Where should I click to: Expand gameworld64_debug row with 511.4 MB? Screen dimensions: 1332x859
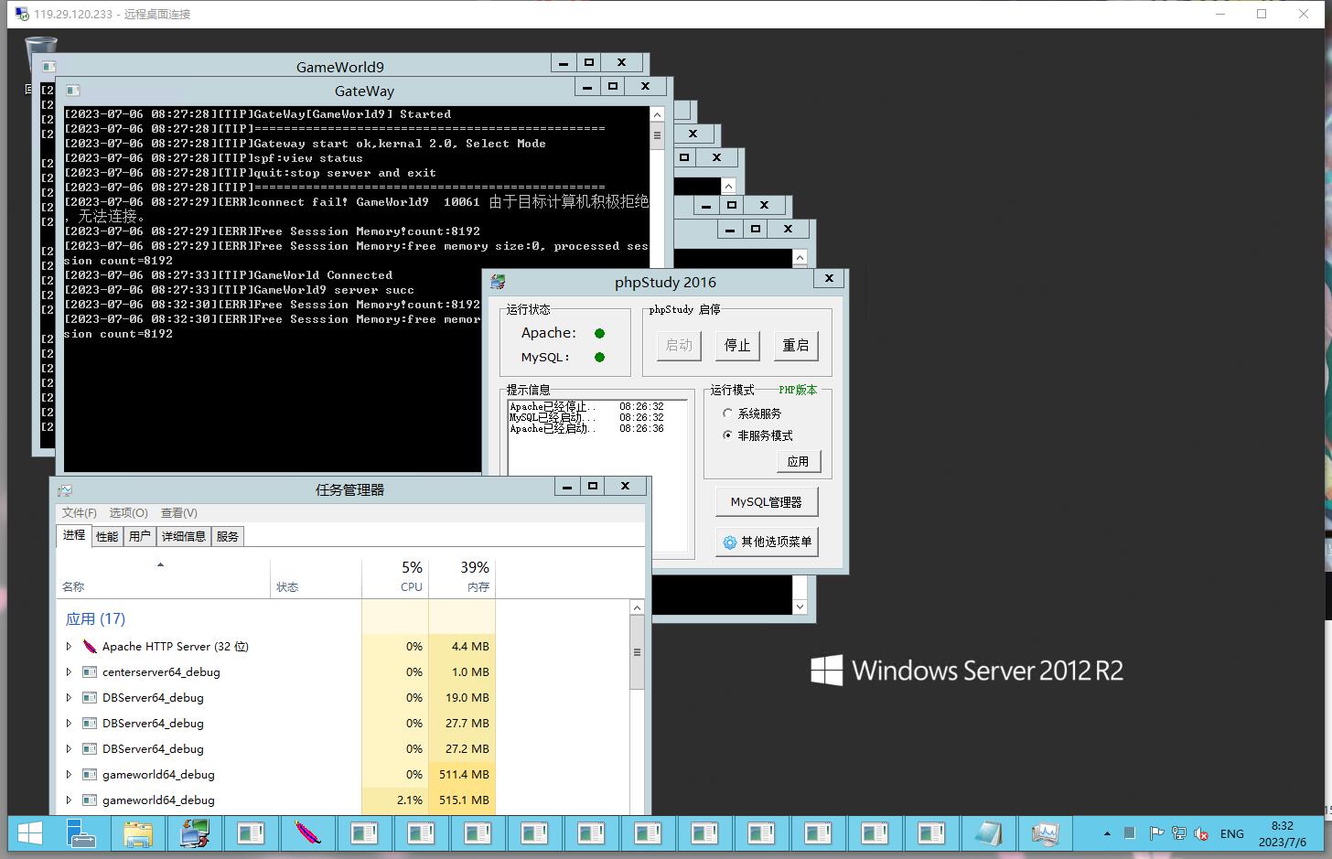point(69,774)
